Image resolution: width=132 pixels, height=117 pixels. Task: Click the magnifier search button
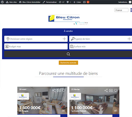tap(68, 54)
